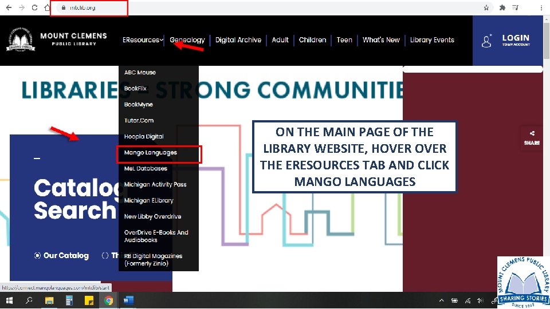This screenshot has width=550, height=309.
Task: Go back with the browser back arrow
Action: pyautogui.click(x=9, y=7)
